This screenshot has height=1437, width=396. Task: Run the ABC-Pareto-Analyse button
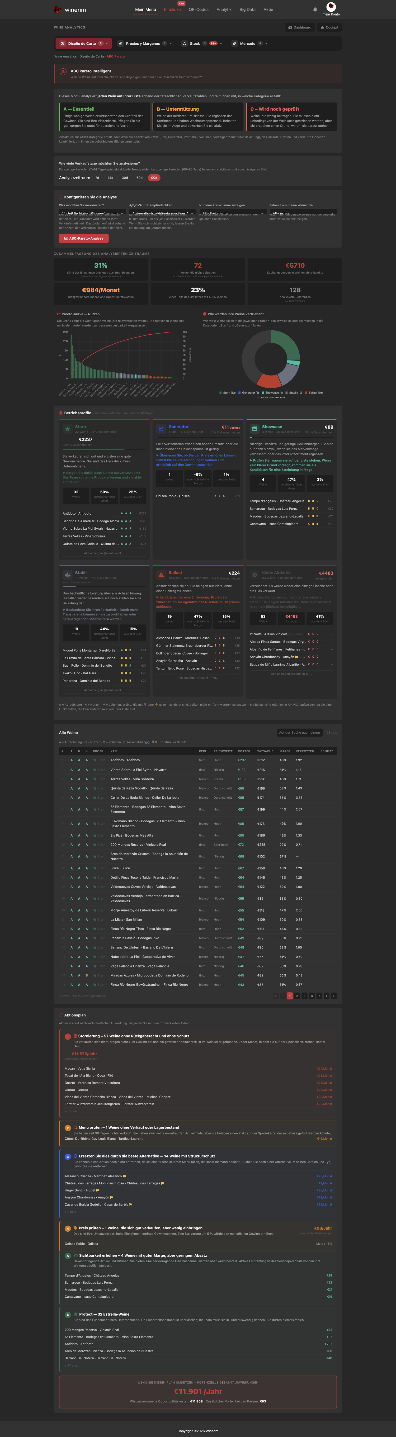click(84, 238)
